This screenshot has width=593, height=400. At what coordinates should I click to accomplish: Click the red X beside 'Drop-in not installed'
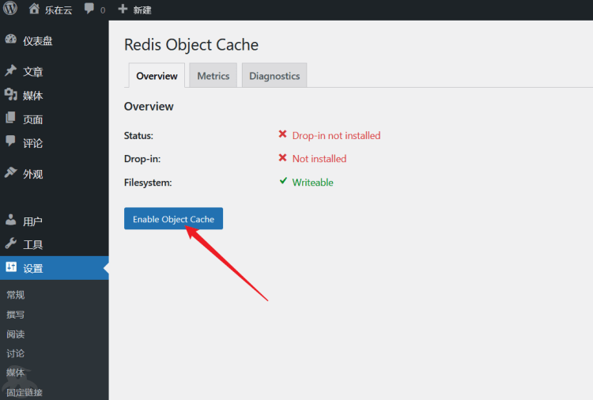282,134
